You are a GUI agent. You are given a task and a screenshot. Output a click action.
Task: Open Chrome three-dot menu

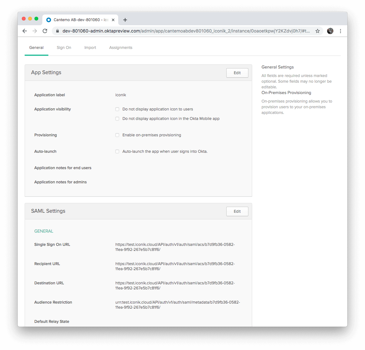(x=340, y=31)
